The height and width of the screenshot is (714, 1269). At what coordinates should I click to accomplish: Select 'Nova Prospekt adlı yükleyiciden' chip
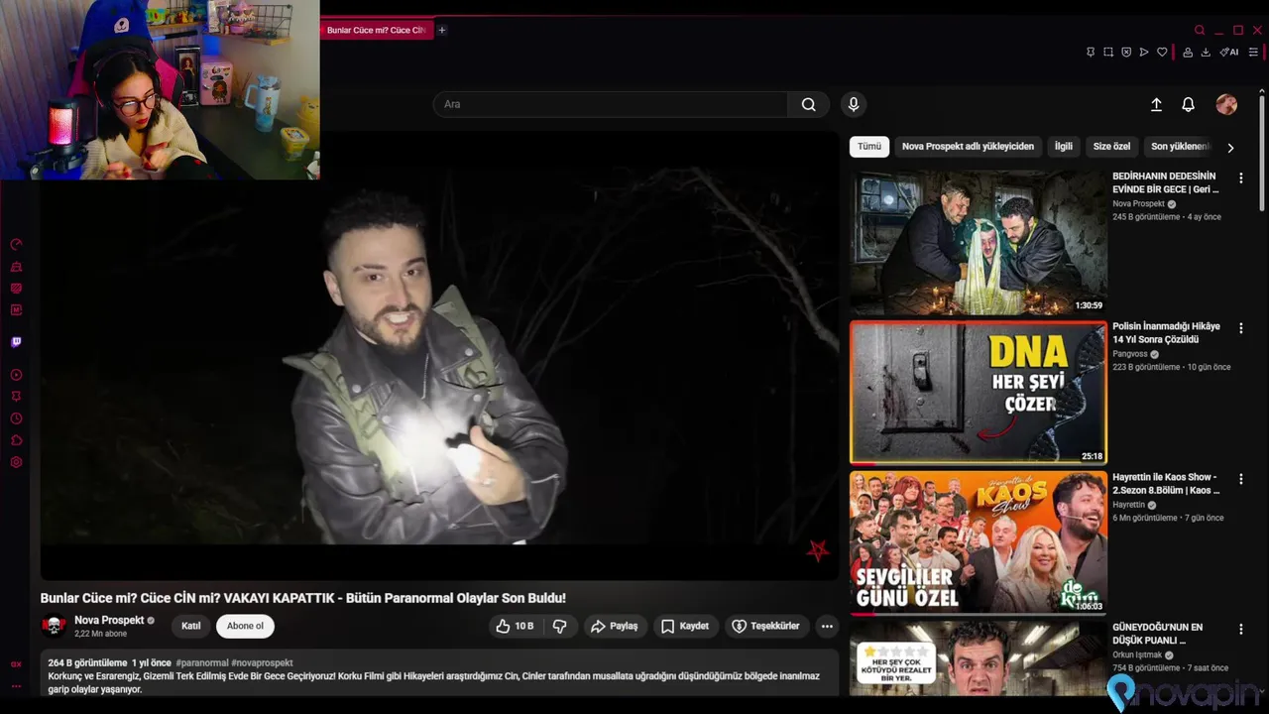pos(968,147)
